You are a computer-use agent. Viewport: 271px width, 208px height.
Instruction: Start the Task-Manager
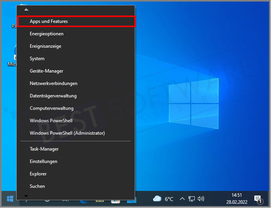point(44,149)
